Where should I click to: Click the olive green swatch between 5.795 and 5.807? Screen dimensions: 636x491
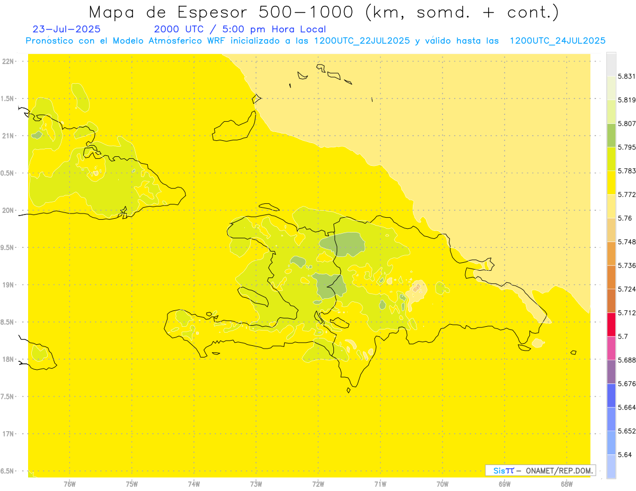tap(611, 135)
